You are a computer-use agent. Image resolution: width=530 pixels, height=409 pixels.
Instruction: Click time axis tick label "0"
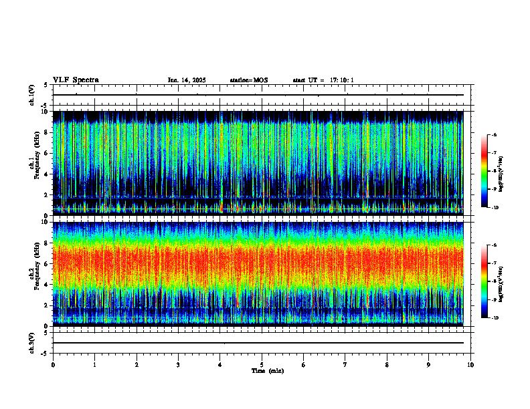tap(53, 365)
